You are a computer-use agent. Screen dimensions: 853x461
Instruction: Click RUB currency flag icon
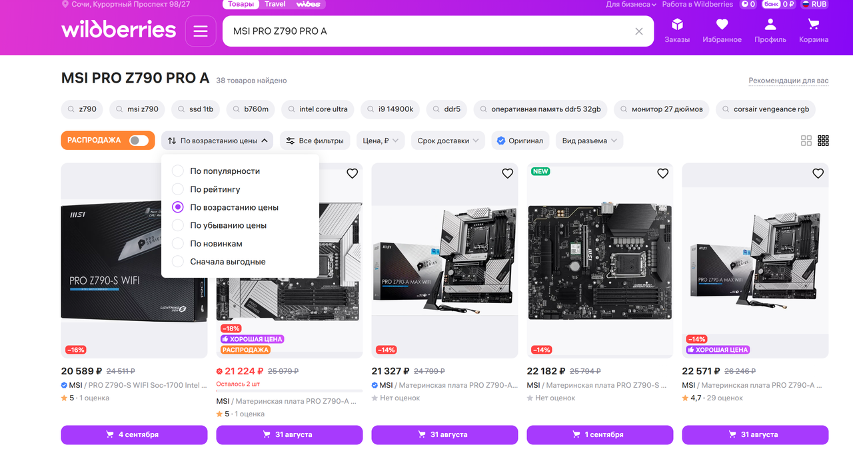click(x=805, y=4)
